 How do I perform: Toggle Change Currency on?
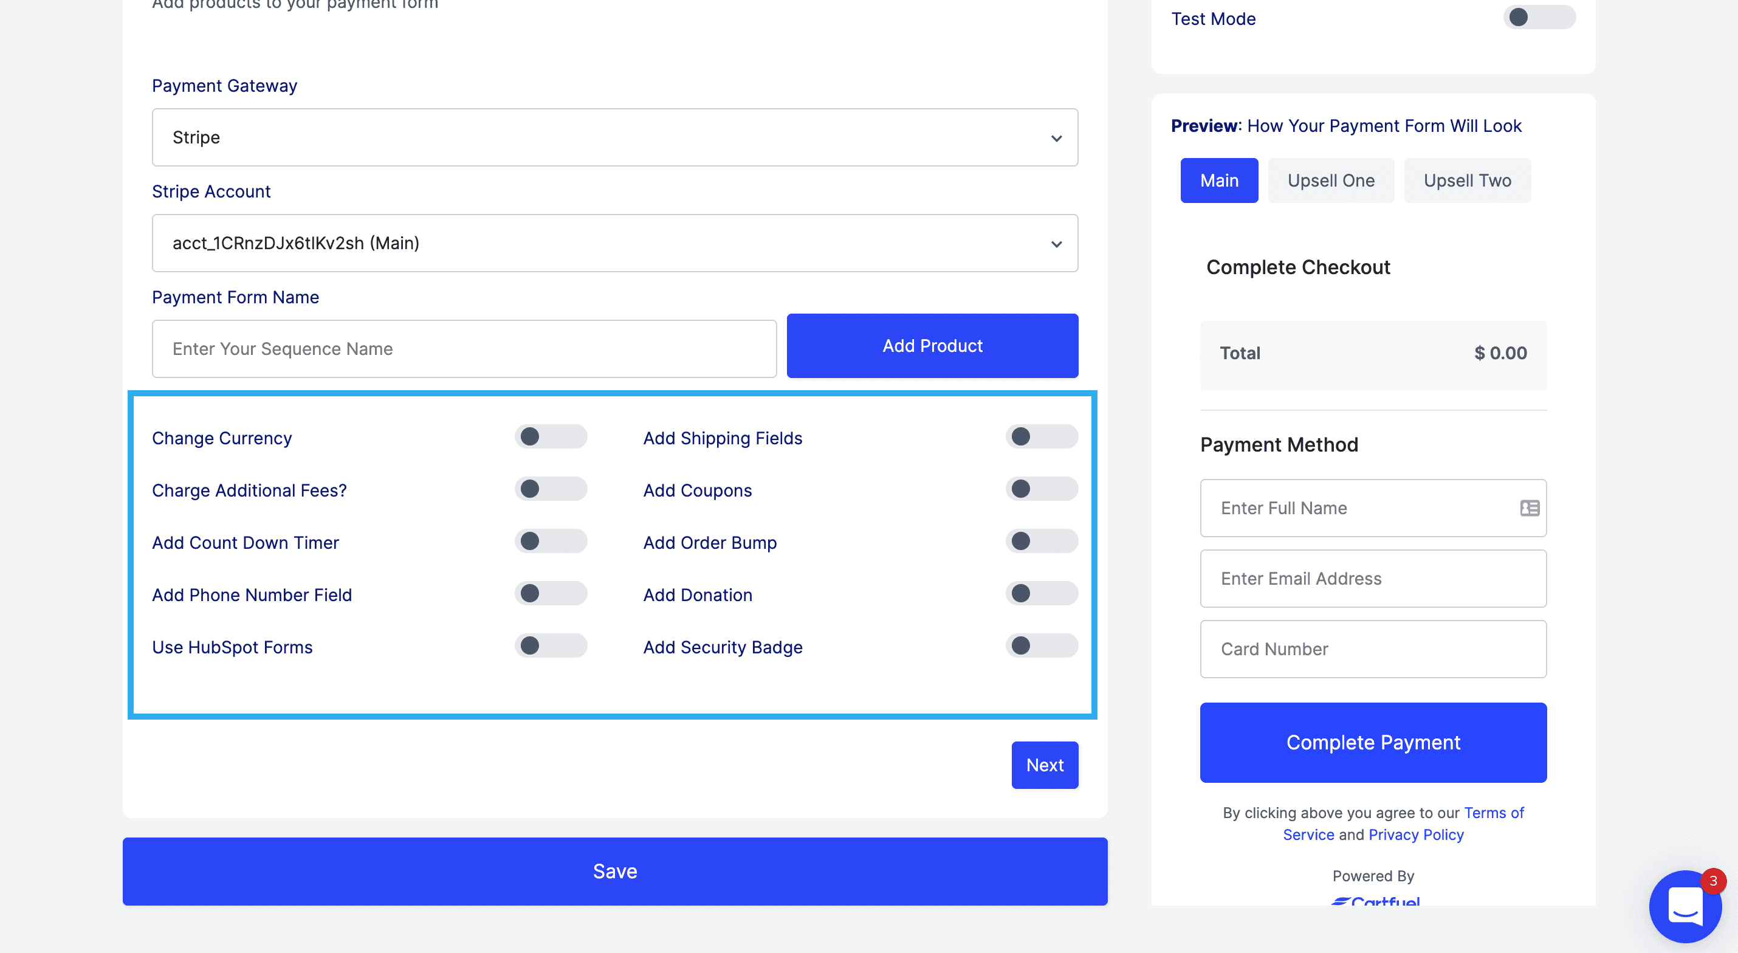(551, 436)
